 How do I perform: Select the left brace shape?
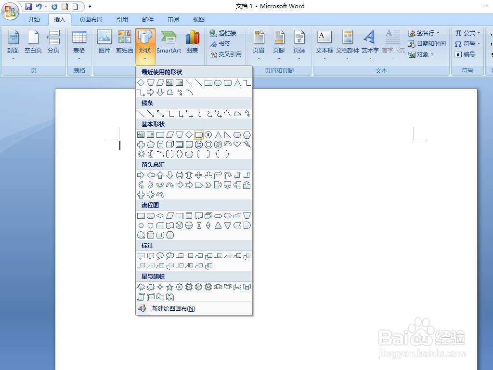point(218,154)
